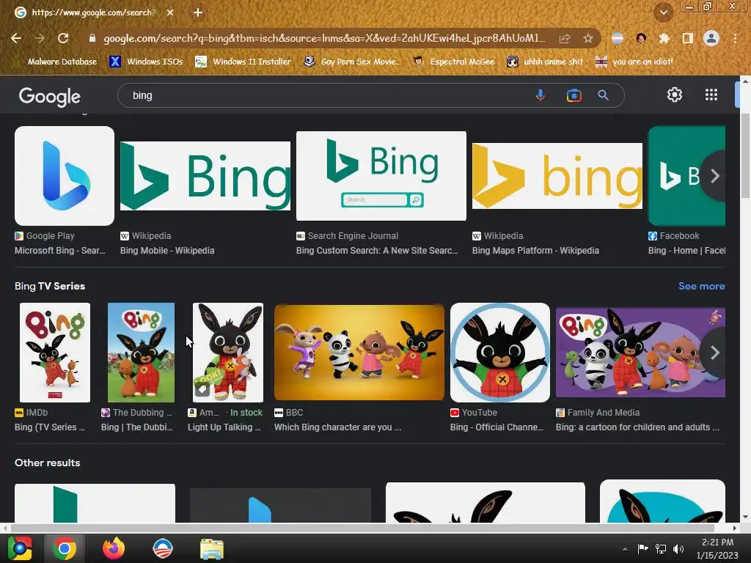Image resolution: width=751 pixels, height=563 pixels.
Task: Click the 'Bing - Home | Facebook' caption
Action: click(x=686, y=251)
